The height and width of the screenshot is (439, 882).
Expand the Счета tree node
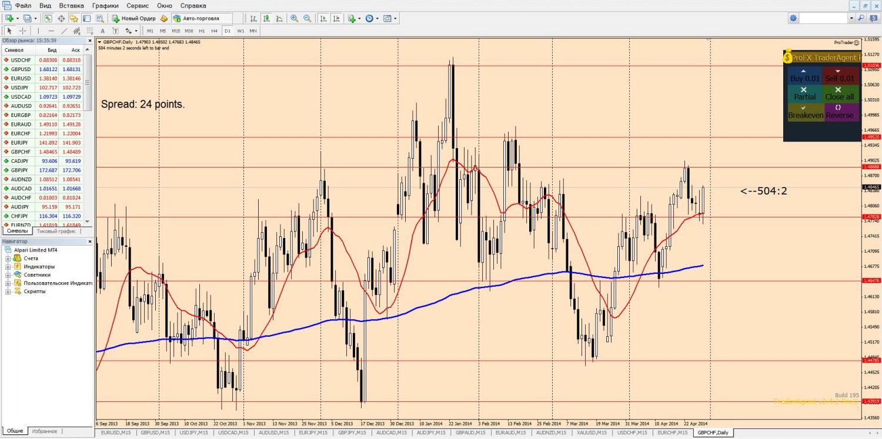tap(8, 258)
